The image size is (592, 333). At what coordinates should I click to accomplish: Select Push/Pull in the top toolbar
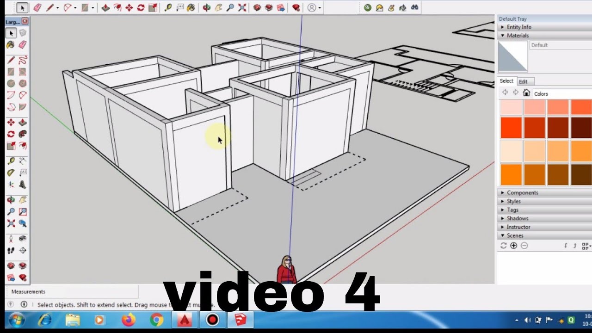click(105, 7)
